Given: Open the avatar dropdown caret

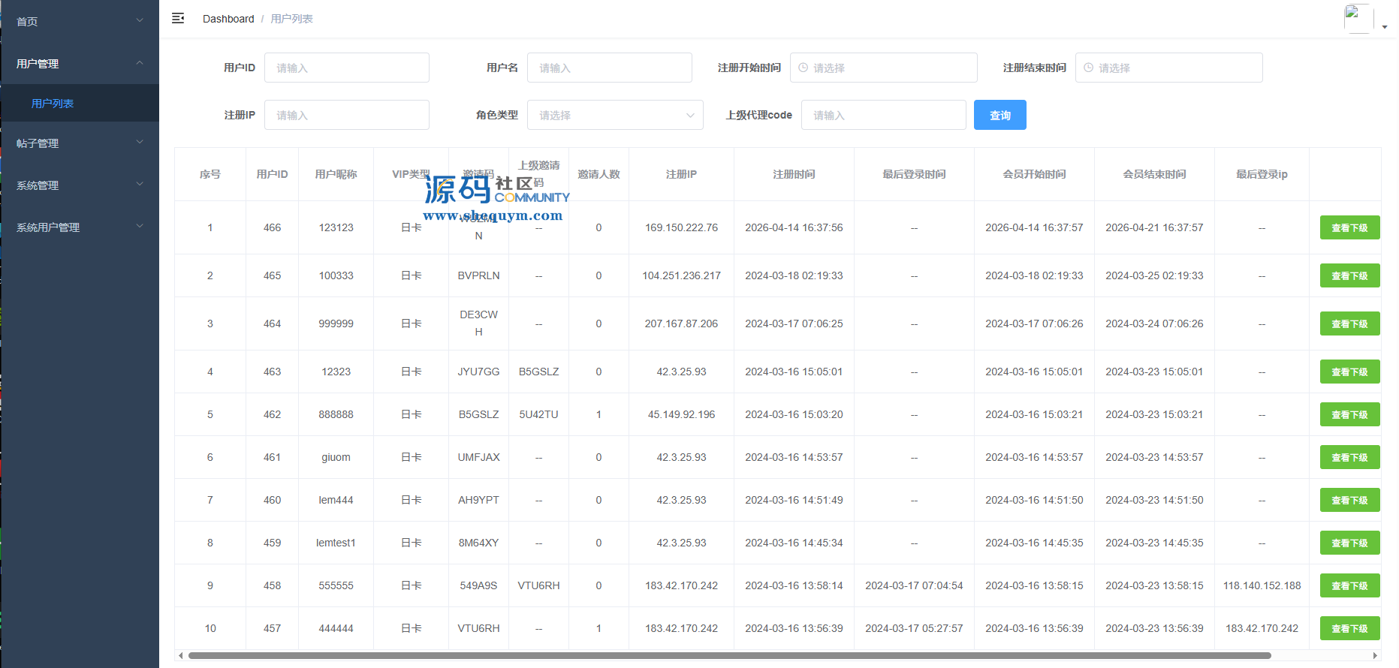Looking at the screenshot, I should coord(1385,27).
